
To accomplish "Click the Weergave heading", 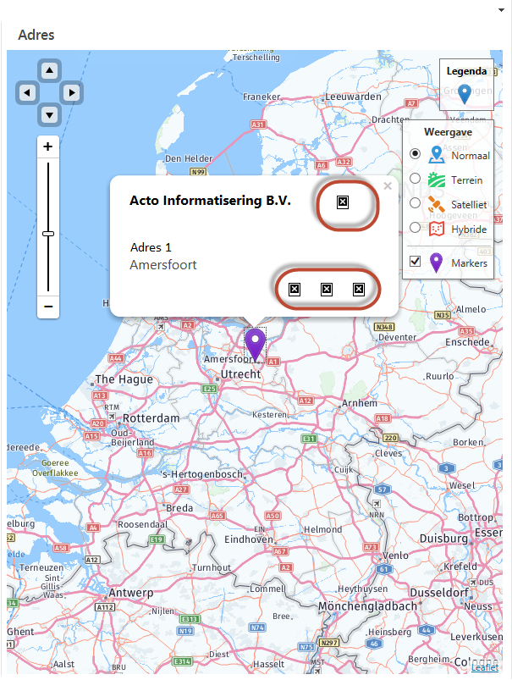I will click(x=448, y=132).
